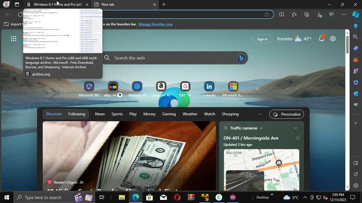Click the Personalize button

286,114
